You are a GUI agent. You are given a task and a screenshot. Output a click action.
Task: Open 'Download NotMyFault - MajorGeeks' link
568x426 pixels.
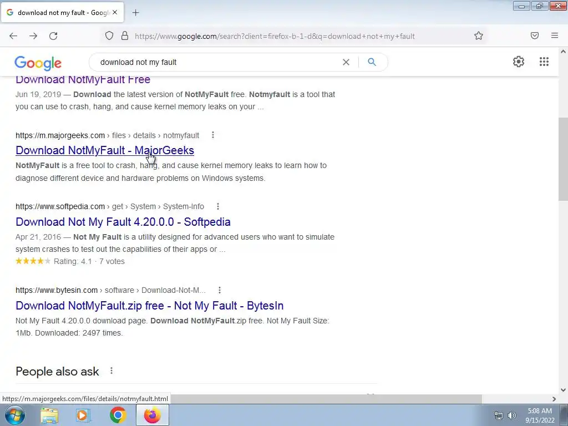click(105, 150)
